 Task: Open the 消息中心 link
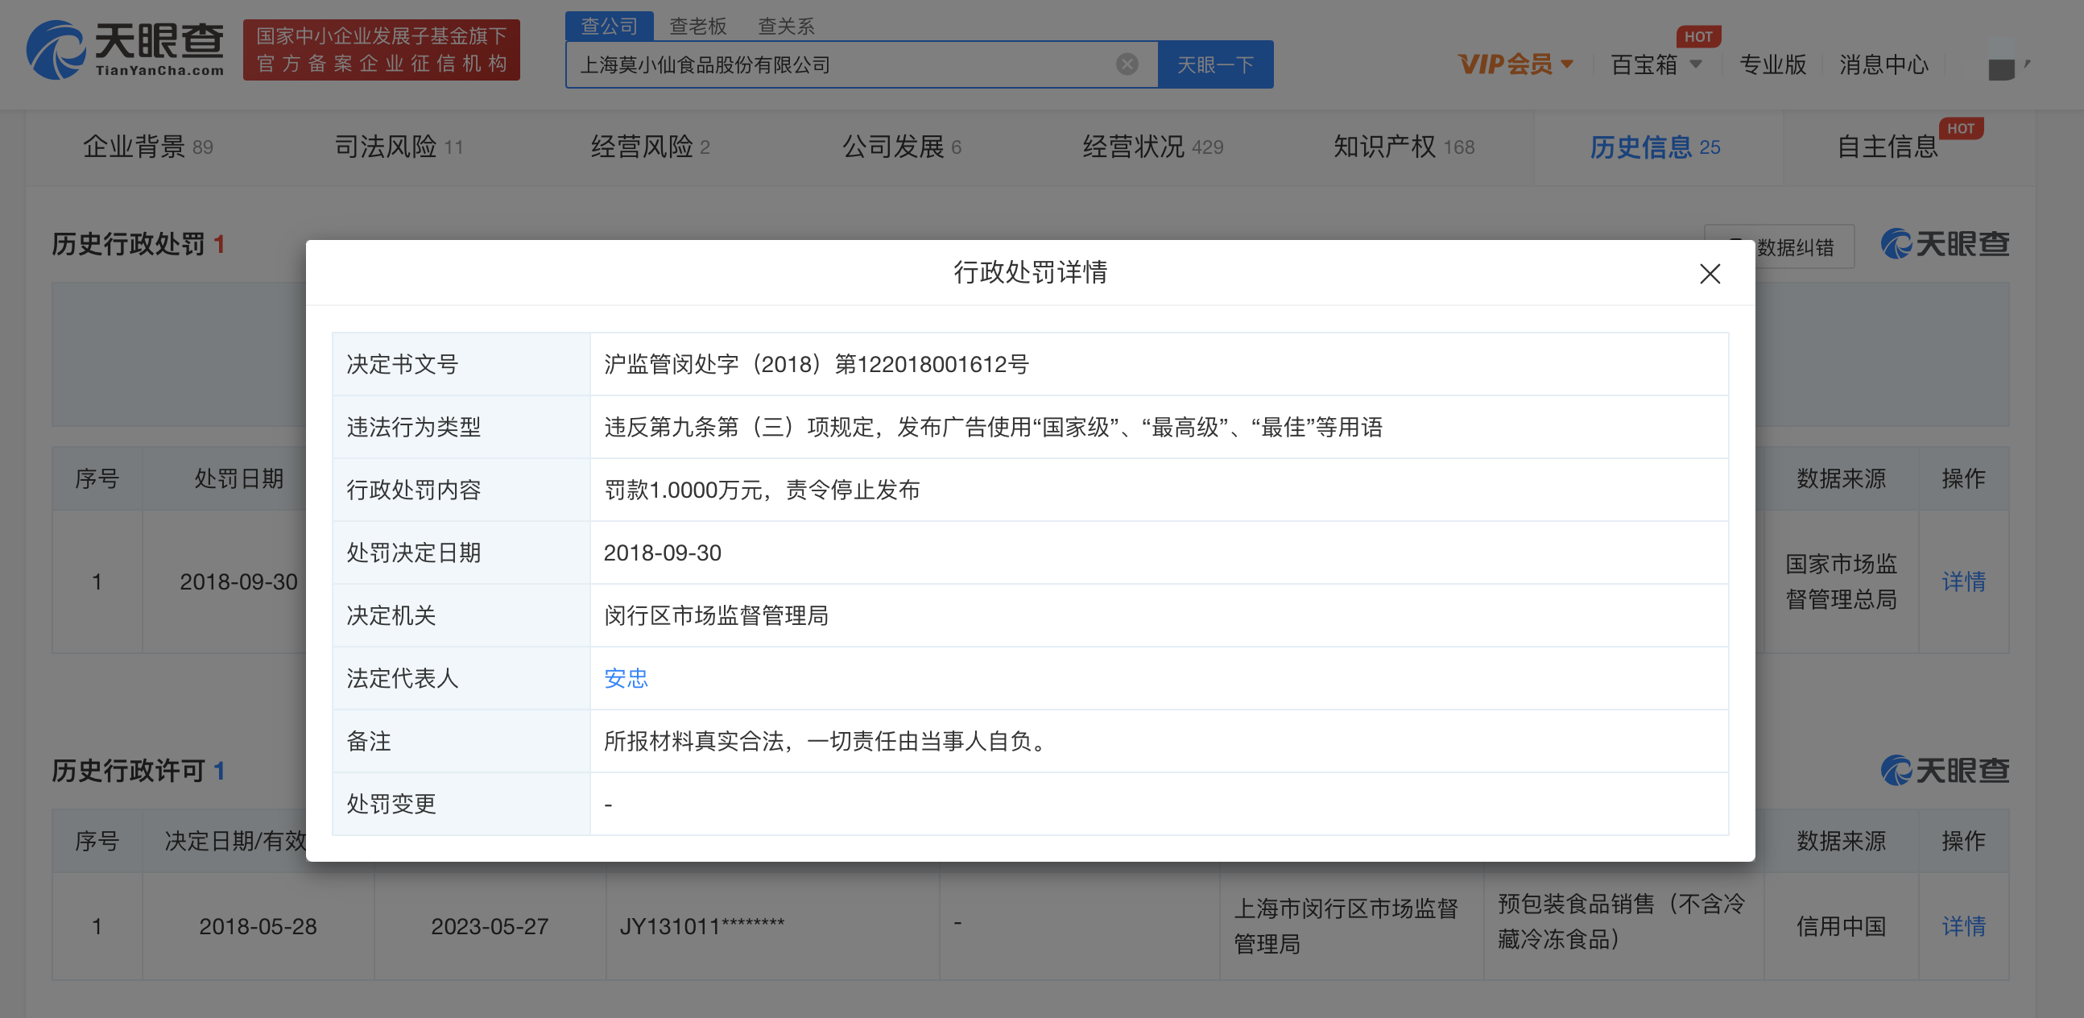pyautogui.click(x=1883, y=64)
